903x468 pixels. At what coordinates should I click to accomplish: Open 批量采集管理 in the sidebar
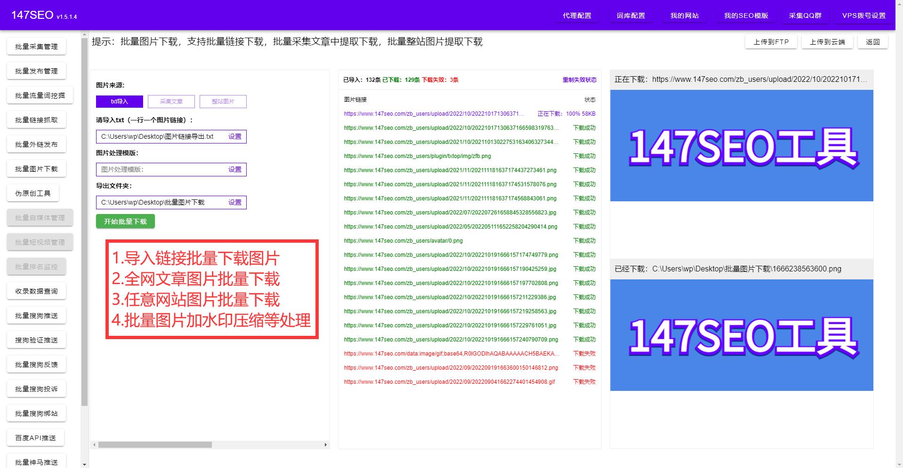36,46
